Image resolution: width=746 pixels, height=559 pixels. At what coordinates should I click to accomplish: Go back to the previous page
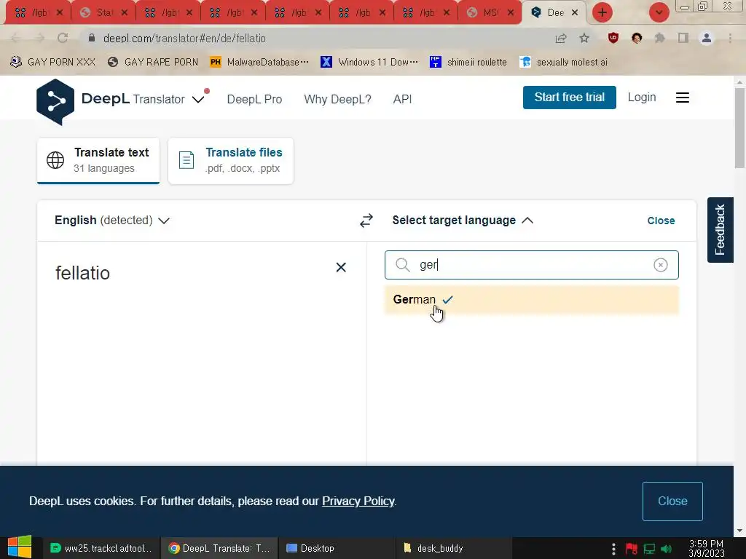[x=16, y=38]
